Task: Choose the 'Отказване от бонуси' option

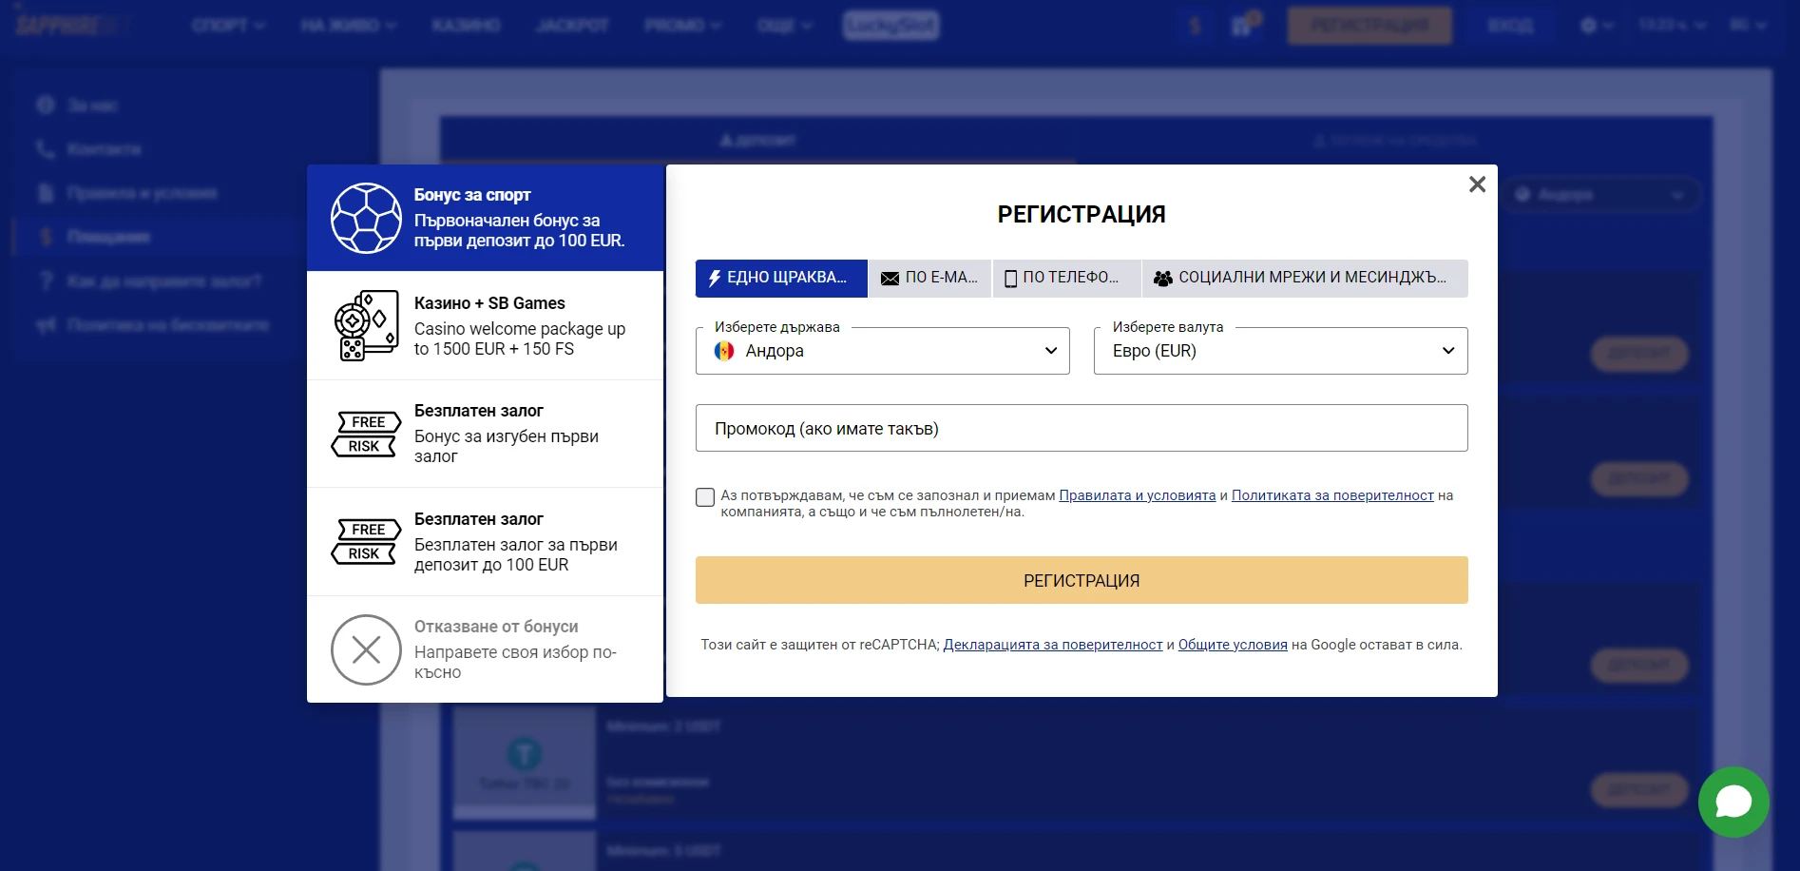Action: [x=485, y=649]
